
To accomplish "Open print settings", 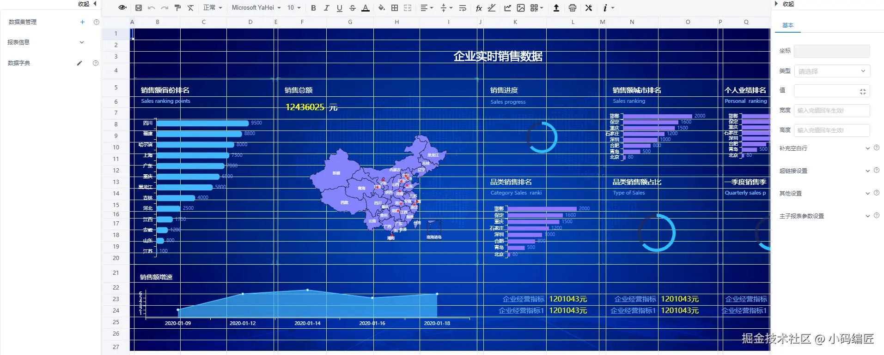I will pyautogui.click(x=573, y=8).
